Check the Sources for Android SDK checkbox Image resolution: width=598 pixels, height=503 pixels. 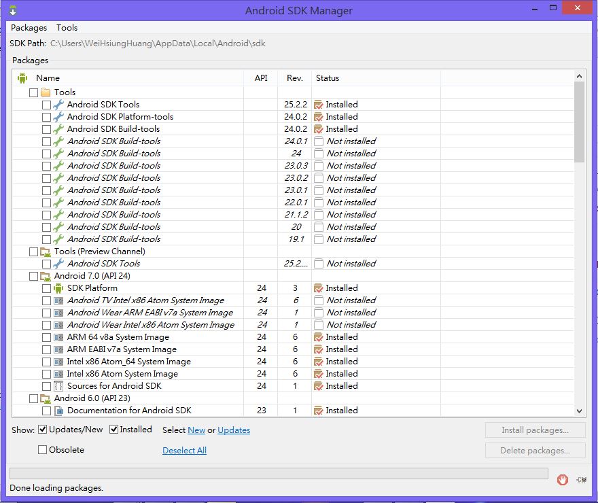pos(46,386)
